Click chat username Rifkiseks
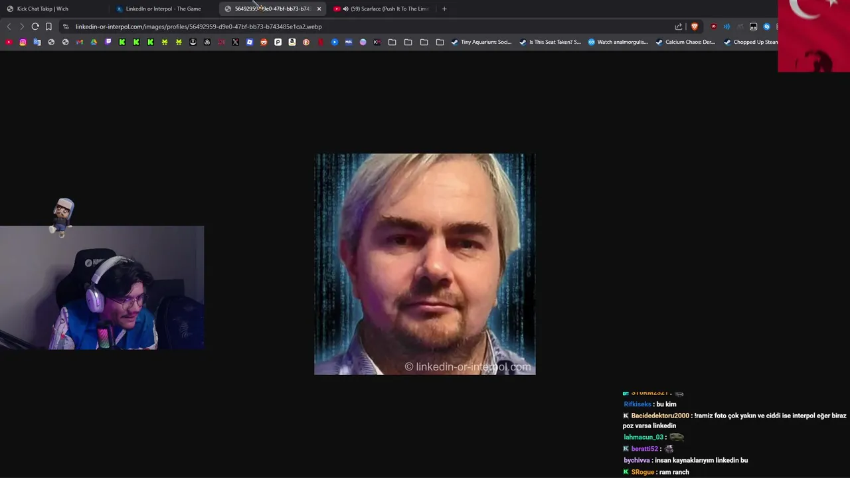Viewport: 850px width, 478px height. point(637,404)
